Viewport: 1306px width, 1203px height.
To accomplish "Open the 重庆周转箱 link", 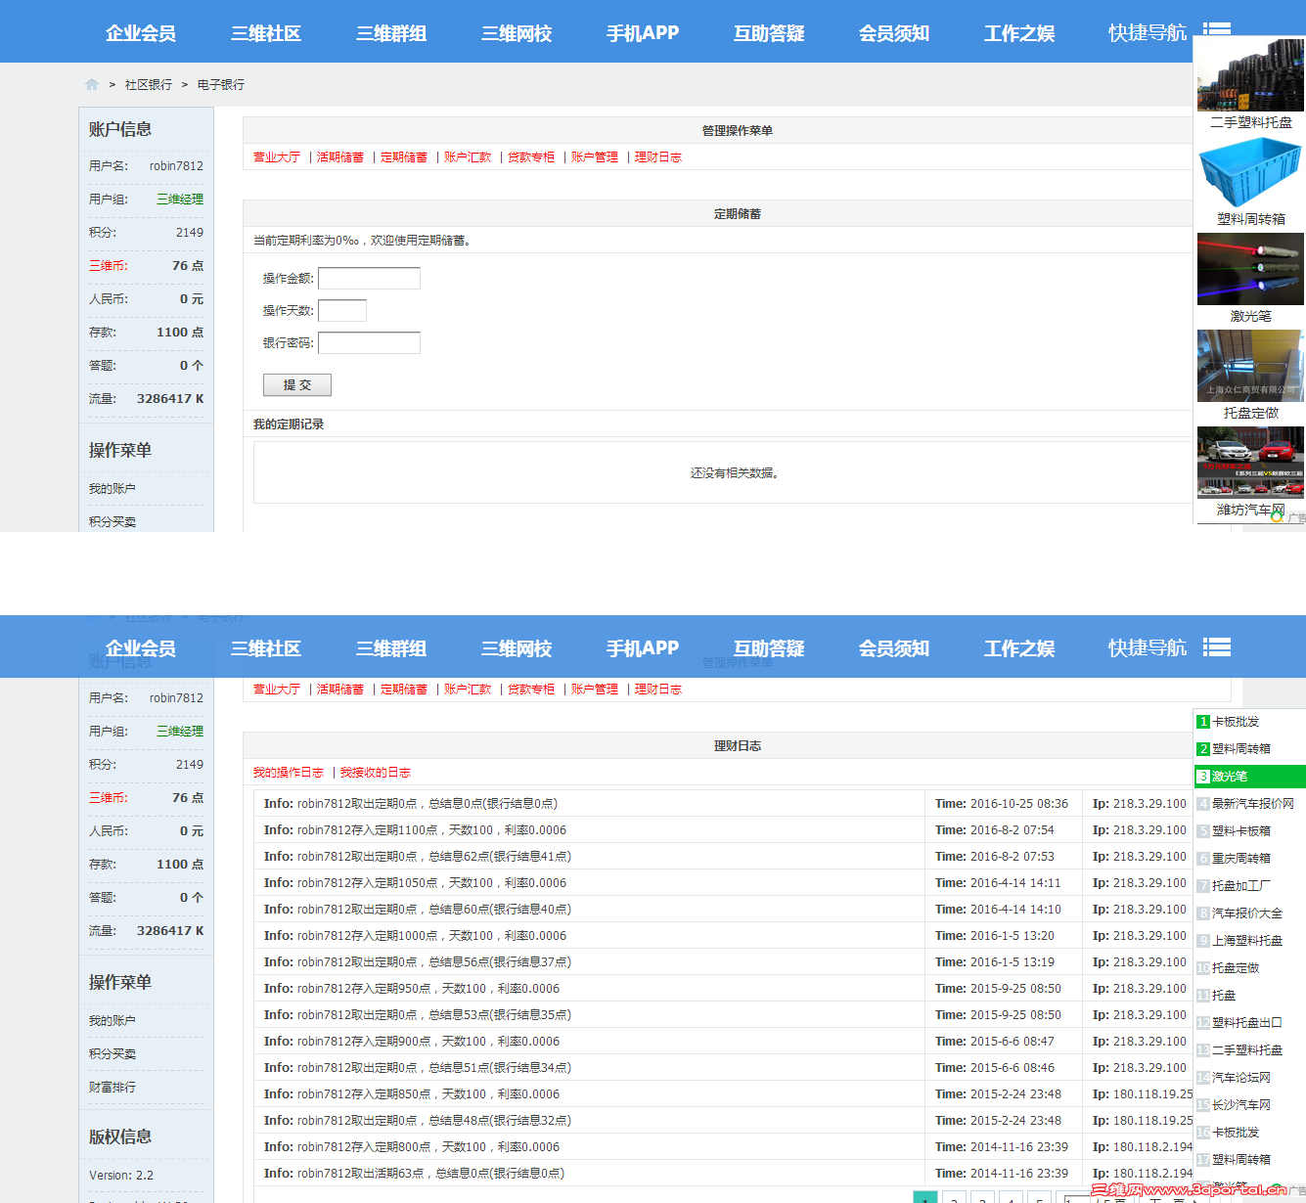I will [x=1241, y=859].
